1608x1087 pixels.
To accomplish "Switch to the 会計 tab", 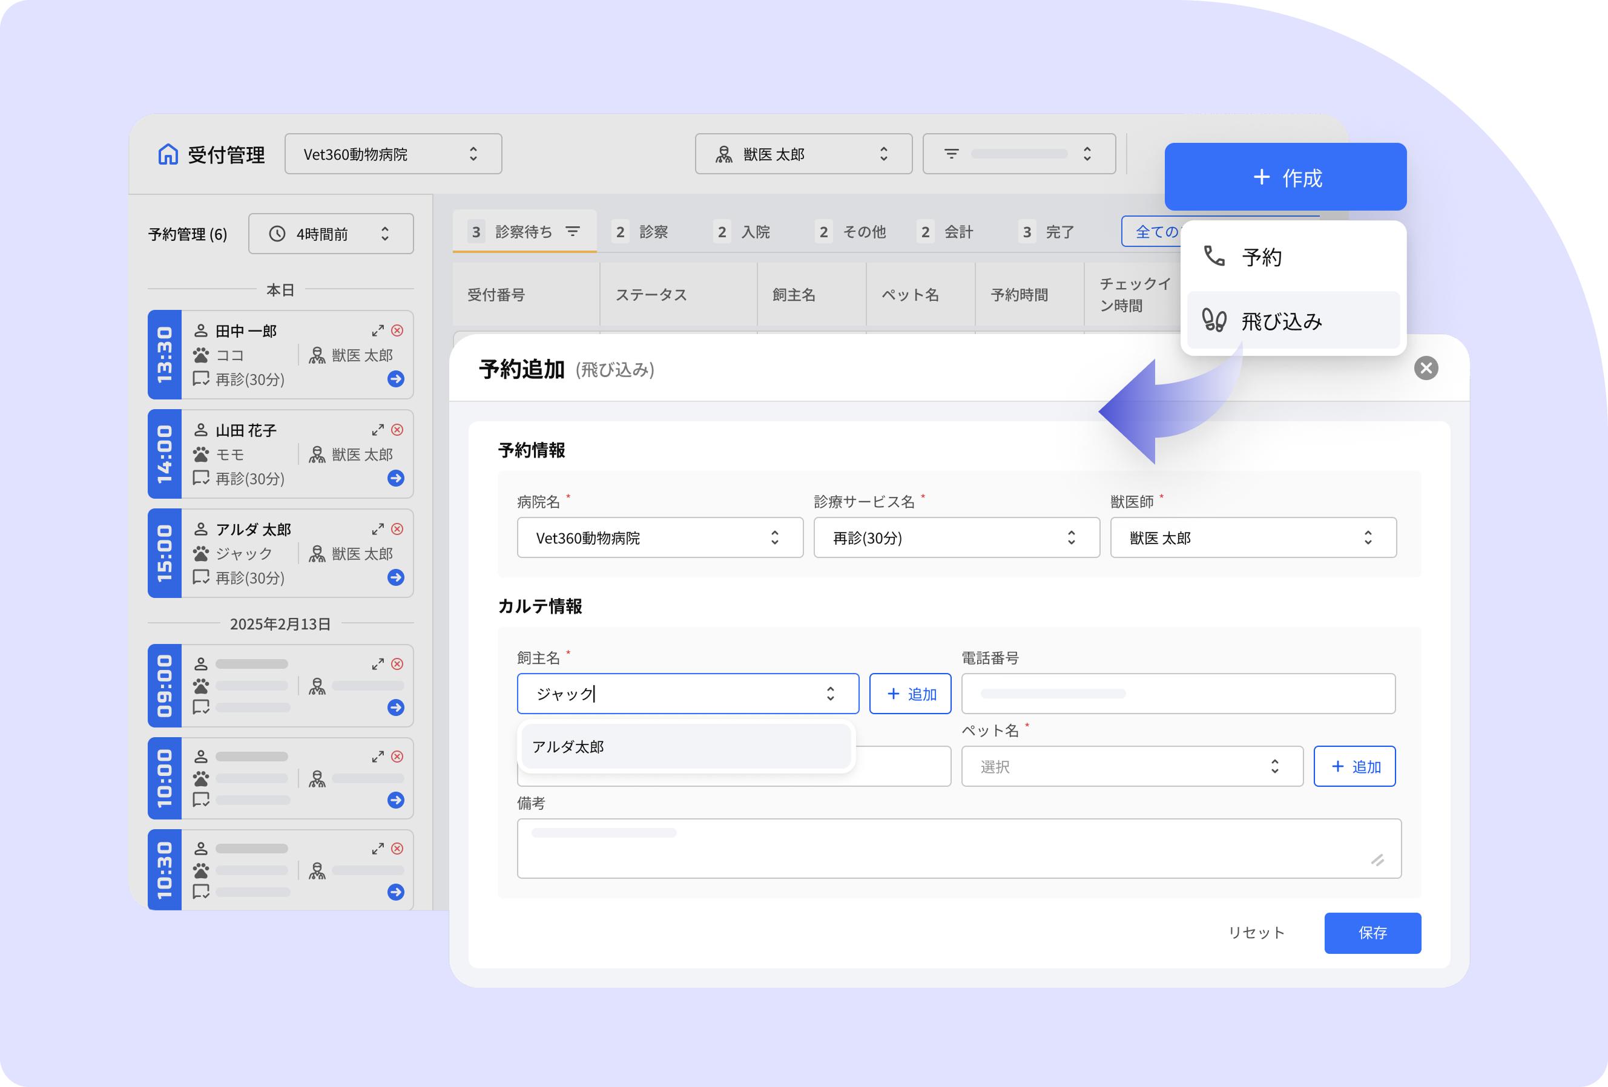I will pos(944,232).
